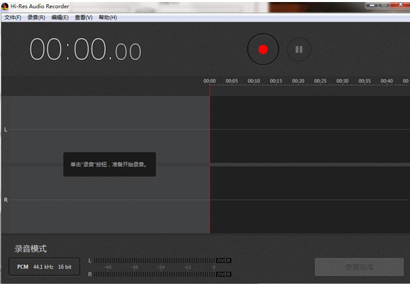Click the 00:30 timeline ruler mark
Viewport: 410px width, 284px height.
tap(342, 81)
